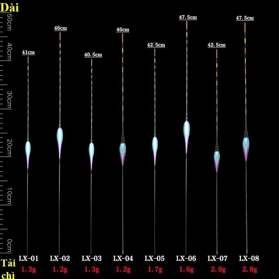Select the LX-08 model label
Image resolution: width=279 pixels, height=279 pixels.
(x=249, y=258)
